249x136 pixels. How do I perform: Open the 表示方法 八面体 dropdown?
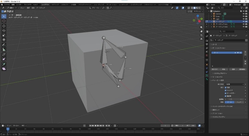point(234,84)
